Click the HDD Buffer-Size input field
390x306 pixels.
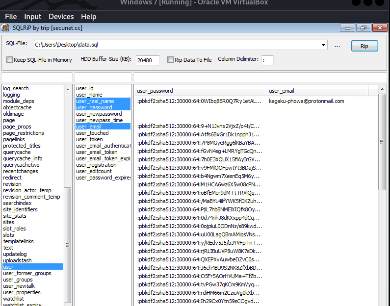(148, 60)
